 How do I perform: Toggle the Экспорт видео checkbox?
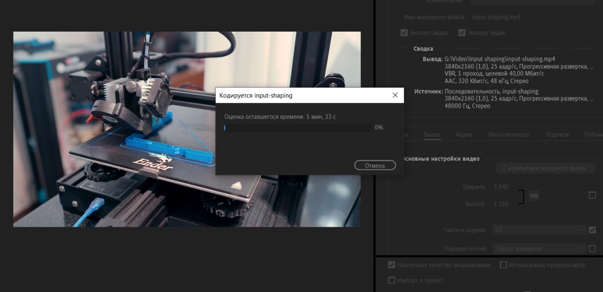coord(404,33)
